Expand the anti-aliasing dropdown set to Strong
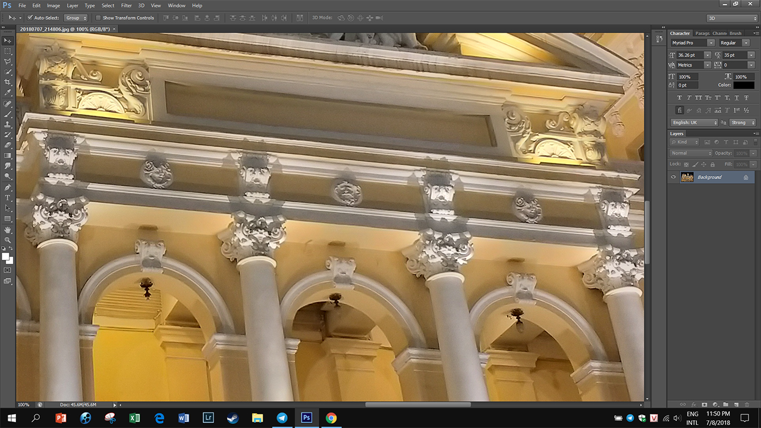This screenshot has height=428, width=761. pos(743,122)
